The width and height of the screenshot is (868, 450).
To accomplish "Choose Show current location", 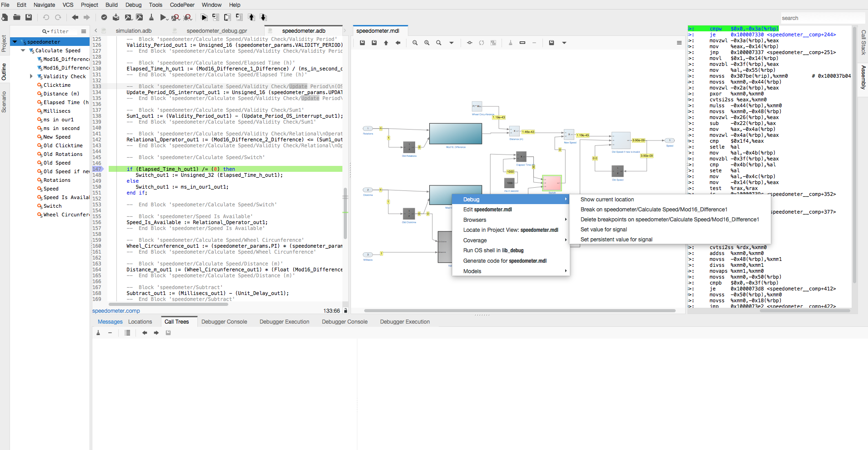I will (x=607, y=200).
